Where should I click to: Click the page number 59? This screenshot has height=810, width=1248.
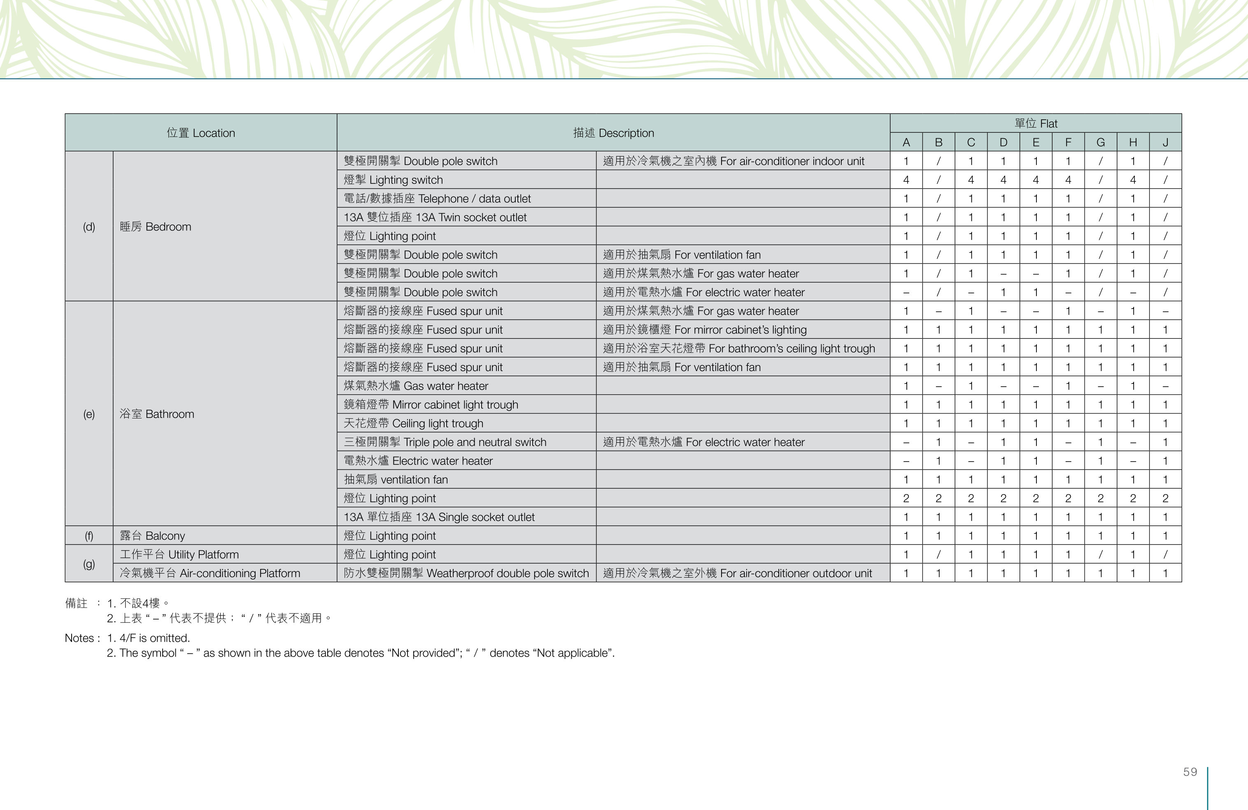pos(1190,772)
